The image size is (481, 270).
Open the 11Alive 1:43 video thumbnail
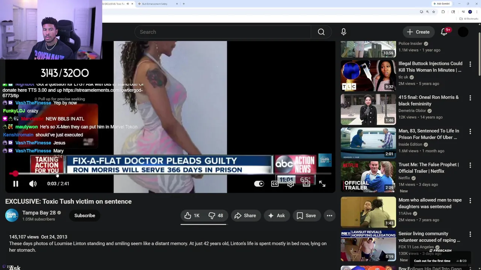pyautogui.click(x=368, y=212)
